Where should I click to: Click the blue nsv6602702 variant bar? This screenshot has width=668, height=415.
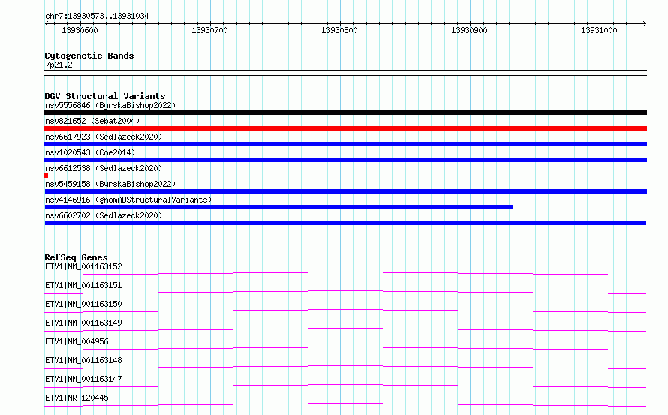pyautogui.click(x=345, y=223)
